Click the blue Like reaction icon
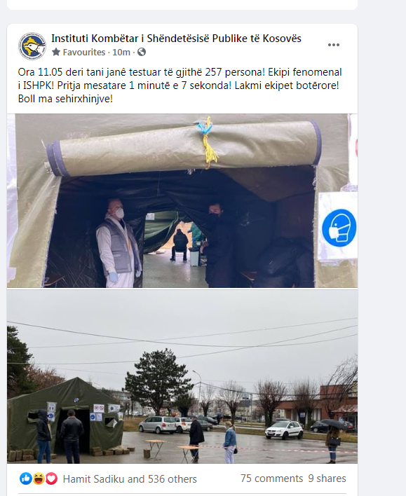Screen dimensions: 406x496 click(26, 478)
